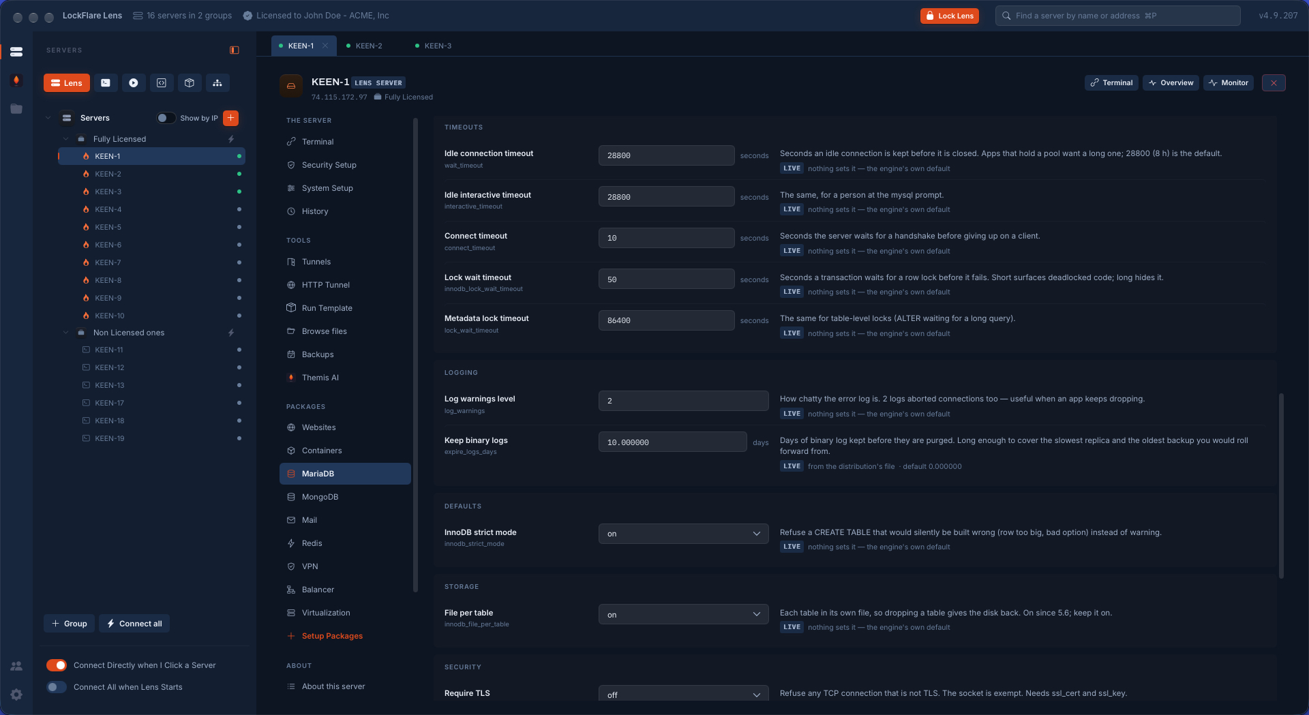Collapse the Servers tree root
This screenshot has height=715, width=1309.
48,118
